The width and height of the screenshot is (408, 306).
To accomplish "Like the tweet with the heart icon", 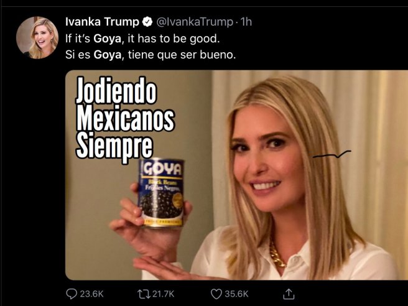I will pyautogui.click(x=216, y=294).
